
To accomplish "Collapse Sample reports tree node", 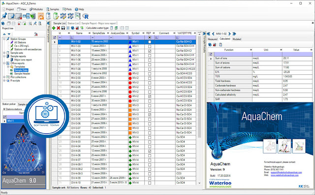I will point(4,56).
